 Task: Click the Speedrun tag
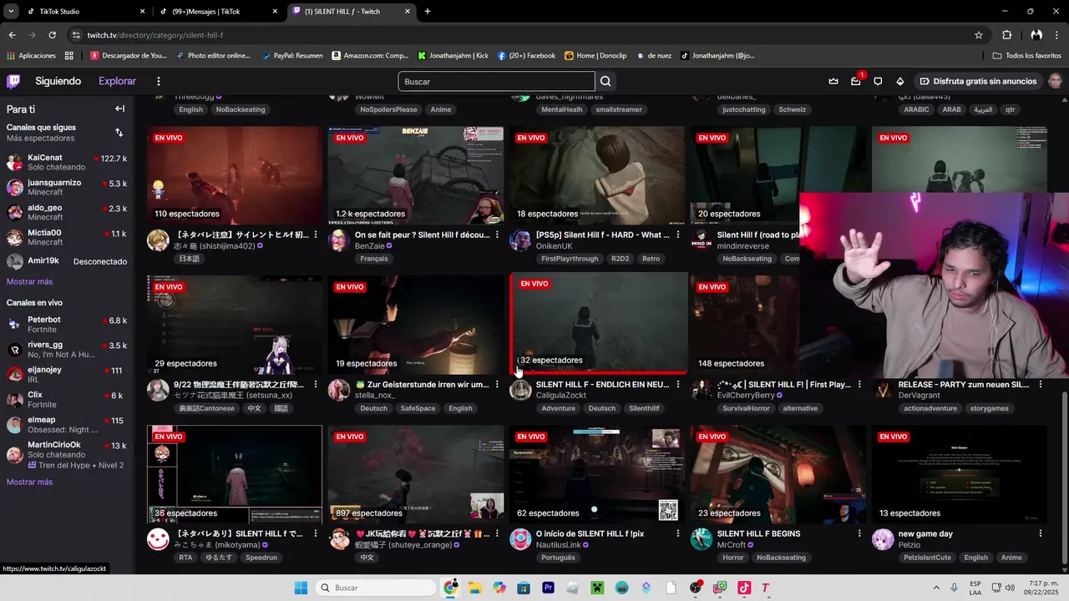[x=261, y=558]
